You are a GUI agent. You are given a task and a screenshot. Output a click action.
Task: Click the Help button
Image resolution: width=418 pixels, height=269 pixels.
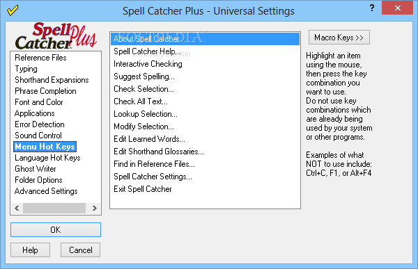point(30,250)
